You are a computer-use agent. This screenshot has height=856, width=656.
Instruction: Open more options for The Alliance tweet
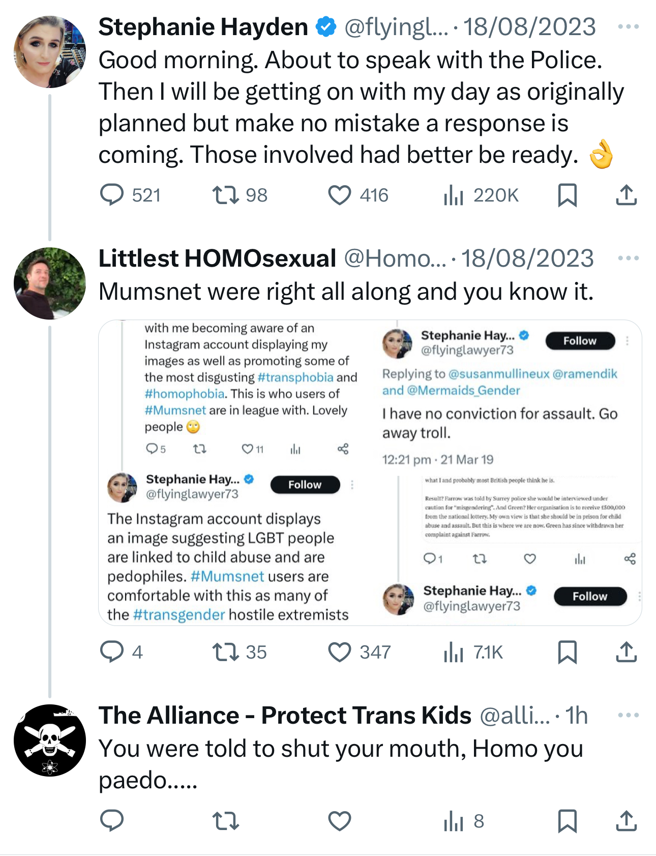click(628, 715)
